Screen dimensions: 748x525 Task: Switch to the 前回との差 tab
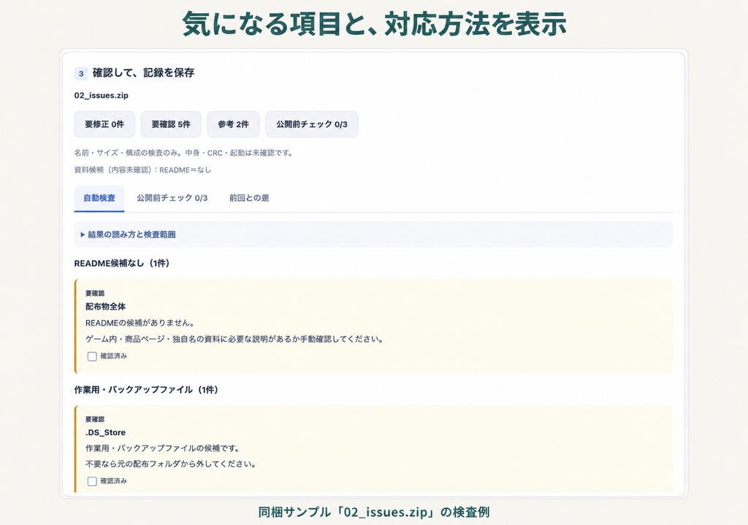(249, 199)
